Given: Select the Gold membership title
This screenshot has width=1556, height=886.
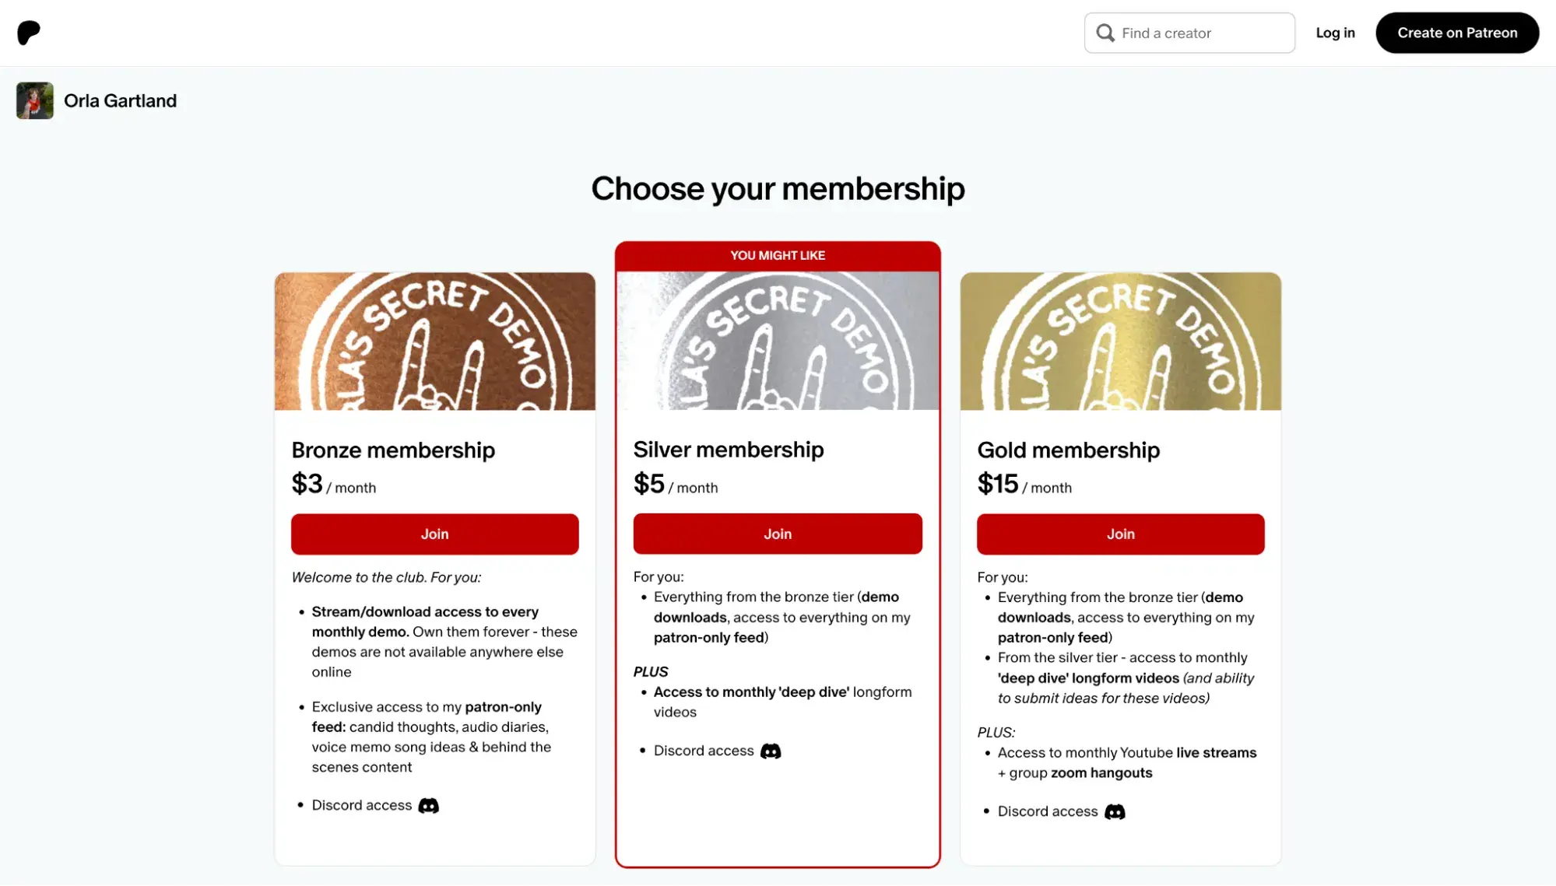Looking at the screenshot, I should coord(1068,450).
